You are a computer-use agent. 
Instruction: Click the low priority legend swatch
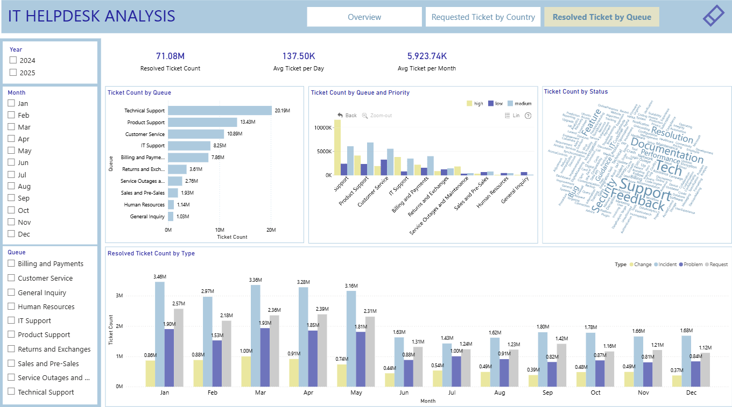[x=490, y=103]
